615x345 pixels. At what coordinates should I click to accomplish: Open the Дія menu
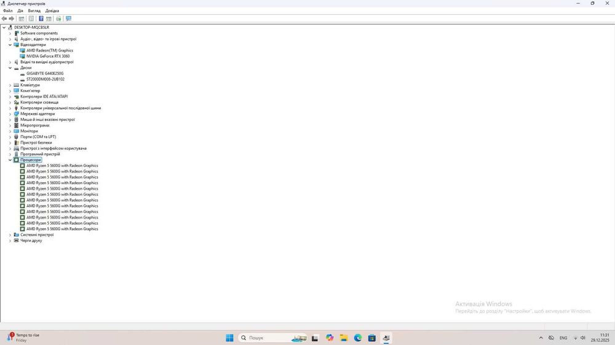pyautogui.click(x=20, y=11)
